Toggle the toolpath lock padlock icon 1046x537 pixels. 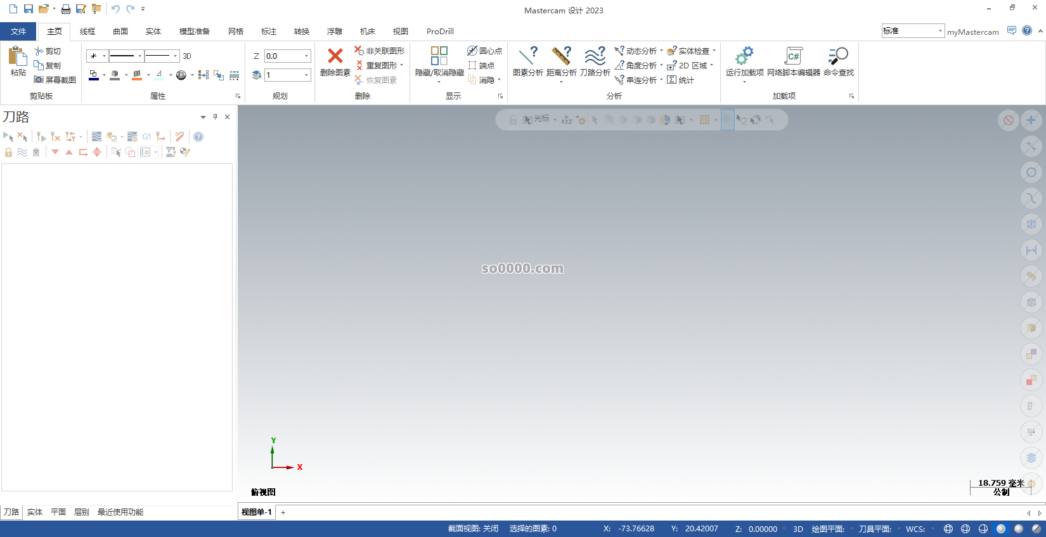[8, 153]
